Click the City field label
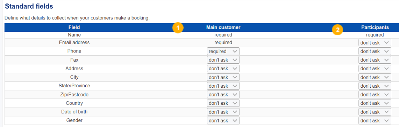Image resolution: width=399 pixels, height=127 pixels. point(74,77)
